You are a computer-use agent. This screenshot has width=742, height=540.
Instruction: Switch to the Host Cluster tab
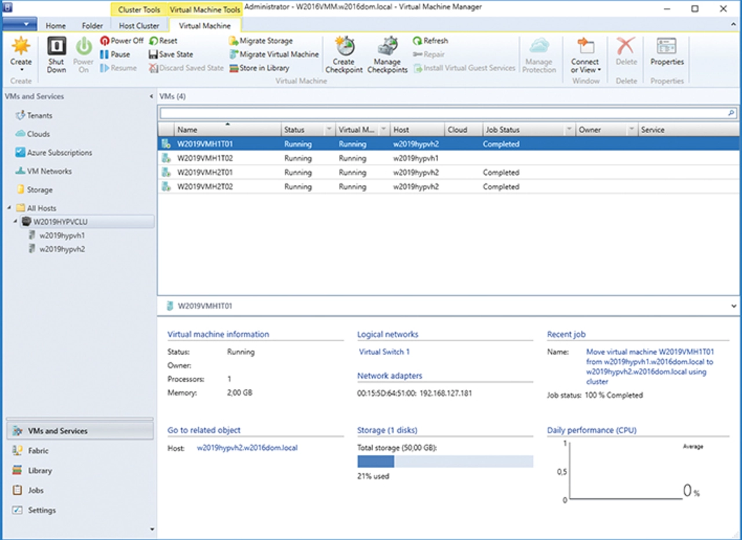coord(139,26)
